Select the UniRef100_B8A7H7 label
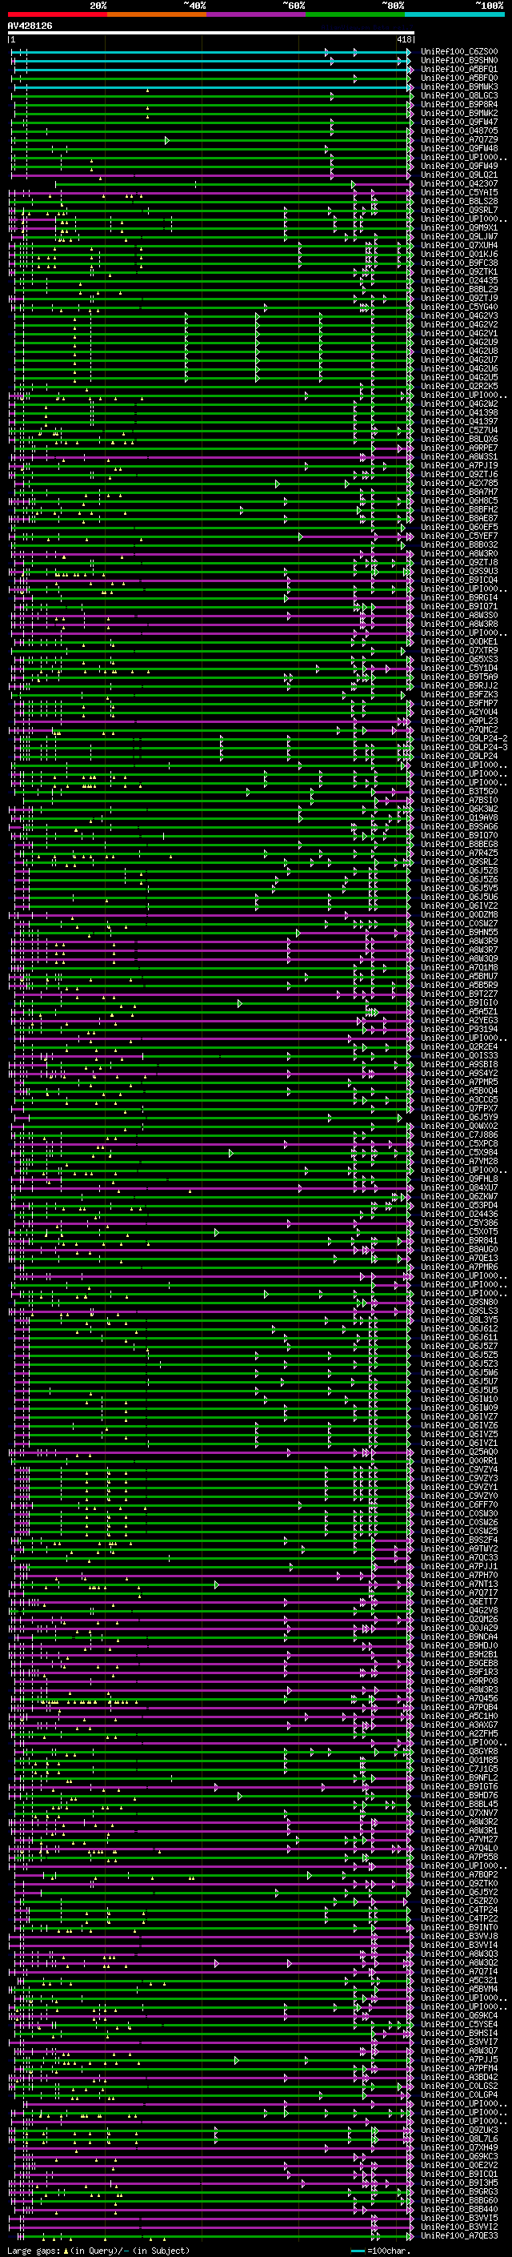Viewport: 512px width, 2257px height. point(459,492)
